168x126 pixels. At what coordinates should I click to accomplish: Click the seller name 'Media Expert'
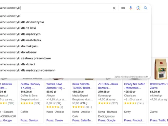(80, 95)
